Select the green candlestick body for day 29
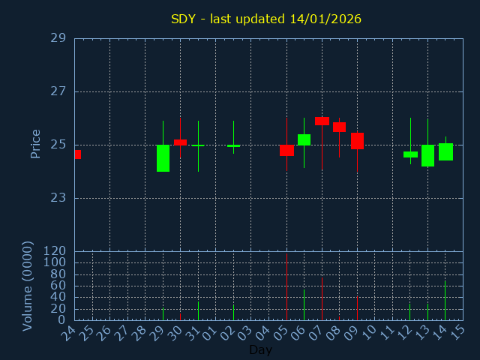 tap(163, 158)
